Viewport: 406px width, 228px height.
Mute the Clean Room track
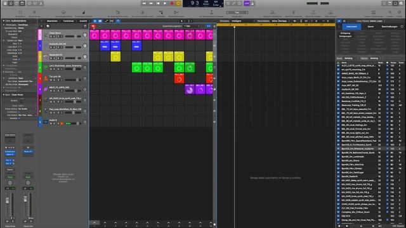[51, 37]
